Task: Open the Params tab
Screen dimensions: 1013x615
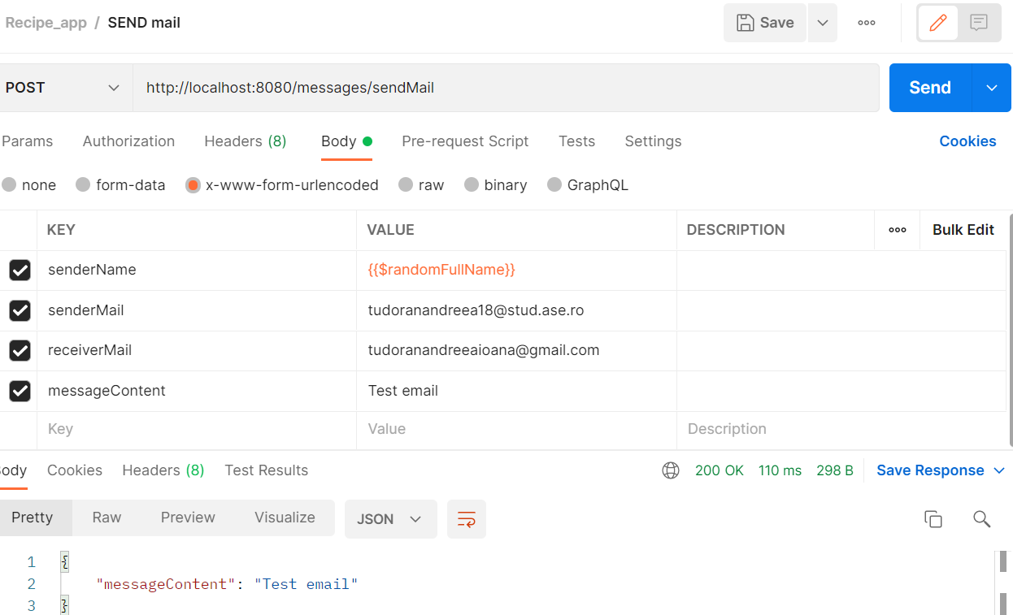Action: pyautogui.click(x=27, y=141)
